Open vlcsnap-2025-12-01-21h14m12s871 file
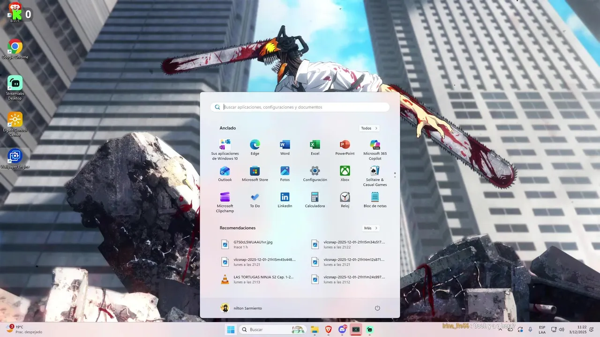 click(349, 262)
